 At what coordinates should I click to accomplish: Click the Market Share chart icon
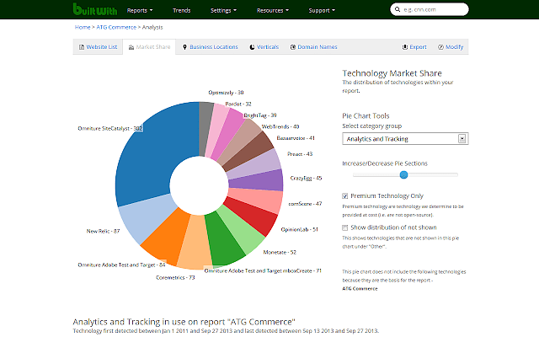pos(131,47)
